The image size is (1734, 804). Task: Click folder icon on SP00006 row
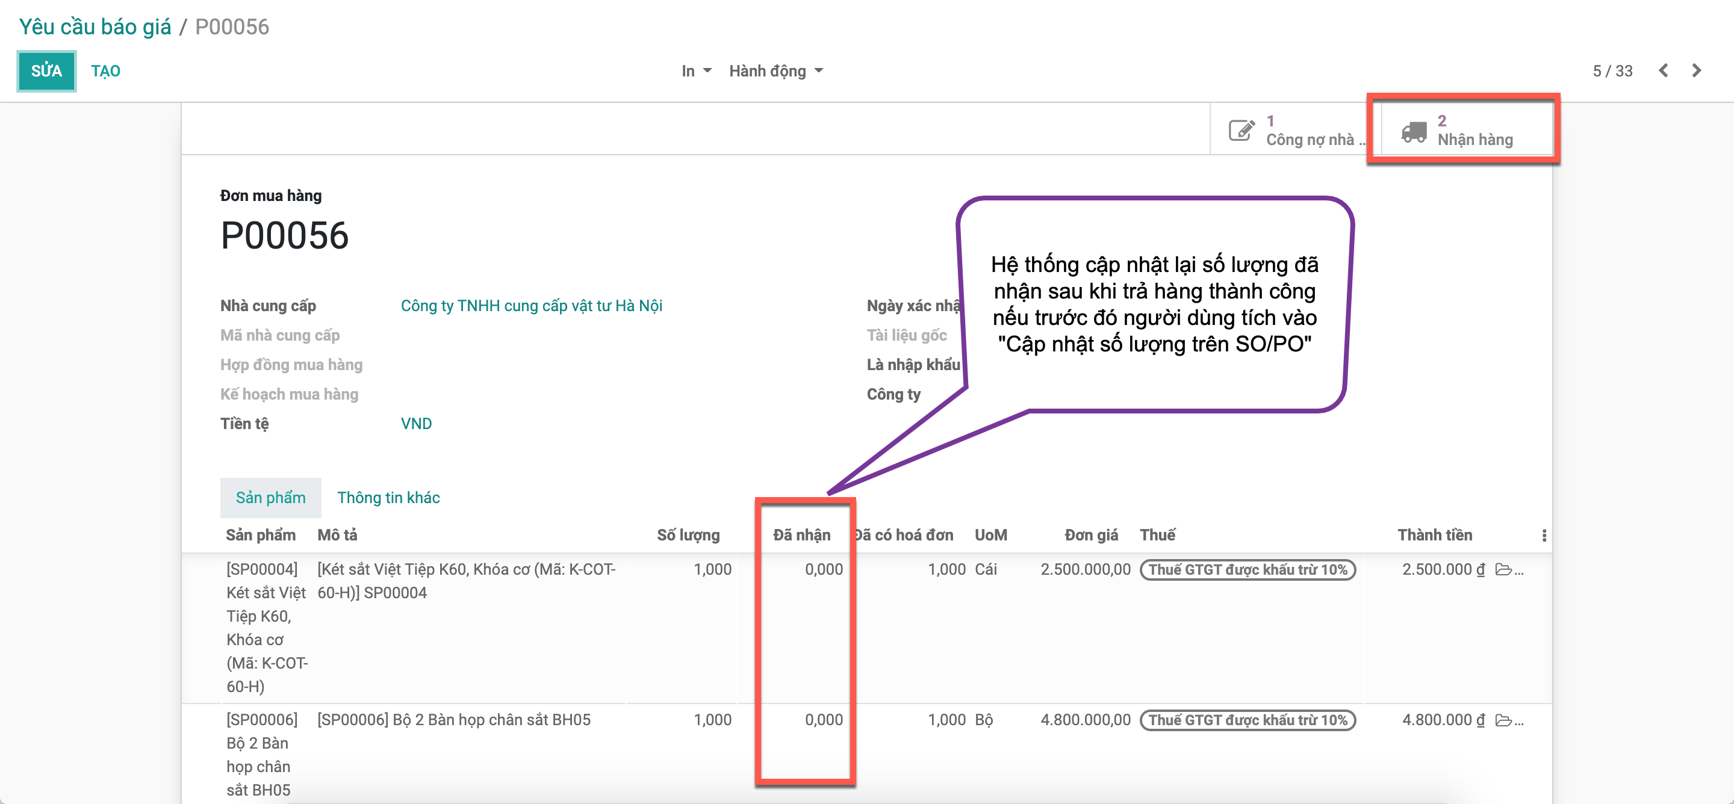pyautogui.click(x=1502, y=720)
